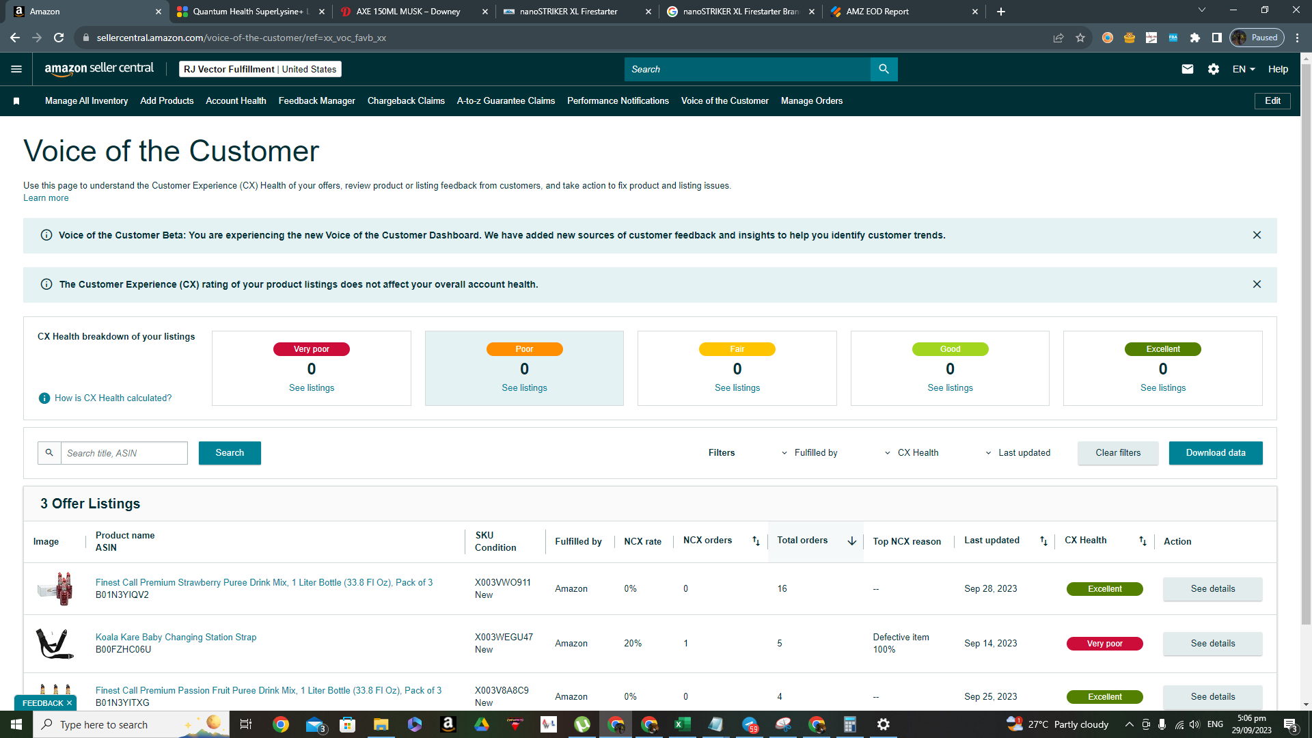Open Manage Orders from the nav bar
The width and height of the screenshot is (1312, 738).
tap(812, 101)
